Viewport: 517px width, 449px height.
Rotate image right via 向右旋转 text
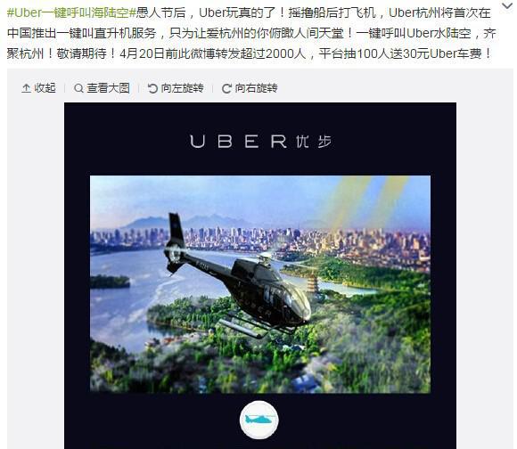click(x=256, y=88)
